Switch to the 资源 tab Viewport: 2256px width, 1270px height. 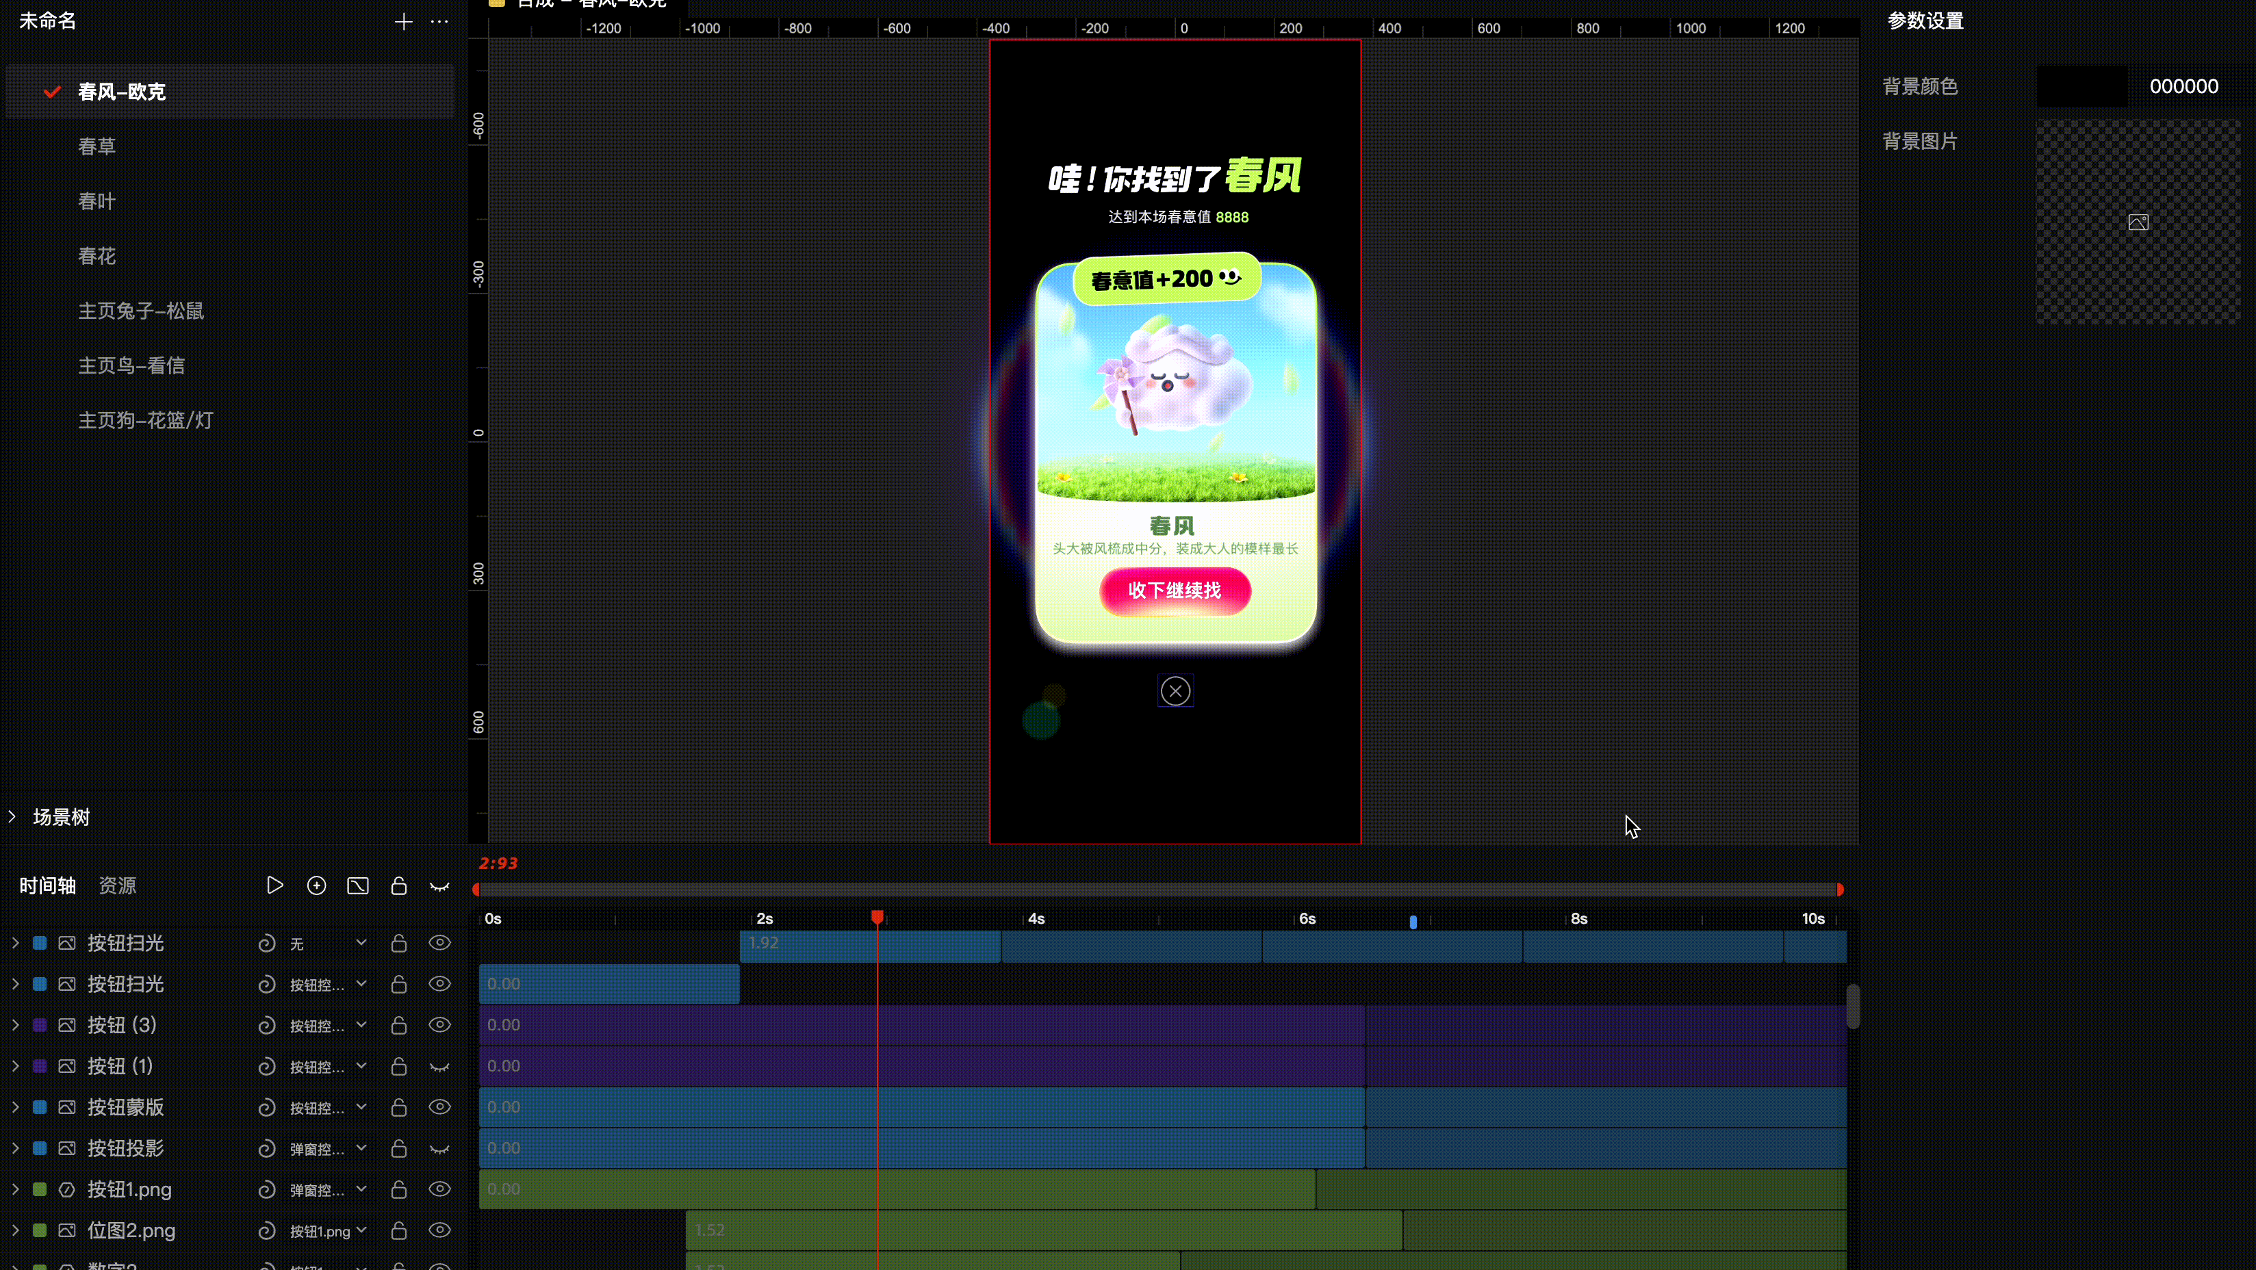[117, 885]
